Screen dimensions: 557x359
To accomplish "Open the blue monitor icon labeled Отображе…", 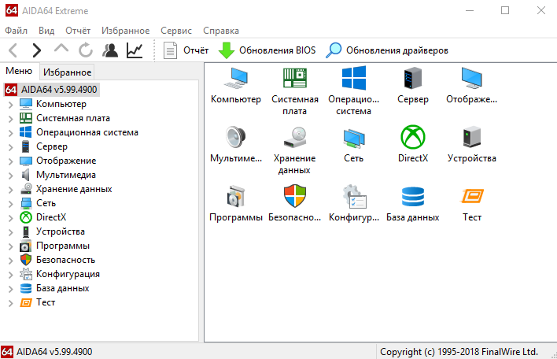I will [472, 78].
